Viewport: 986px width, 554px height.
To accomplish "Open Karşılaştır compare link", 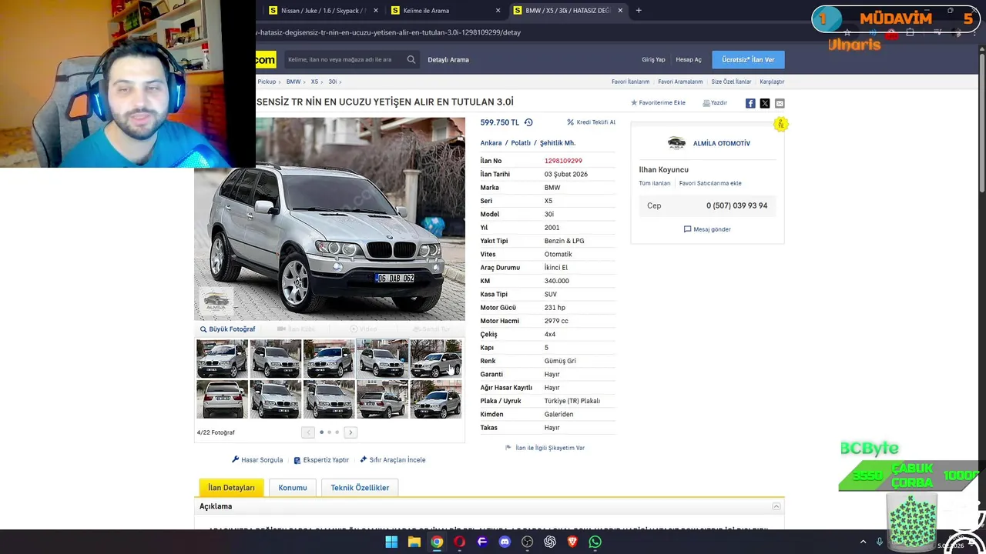I will (772, 82).
